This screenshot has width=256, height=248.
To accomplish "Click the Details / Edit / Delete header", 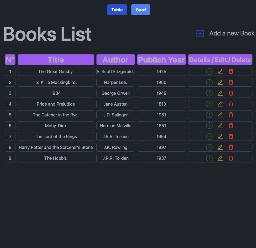I will [x=220, y=60].
